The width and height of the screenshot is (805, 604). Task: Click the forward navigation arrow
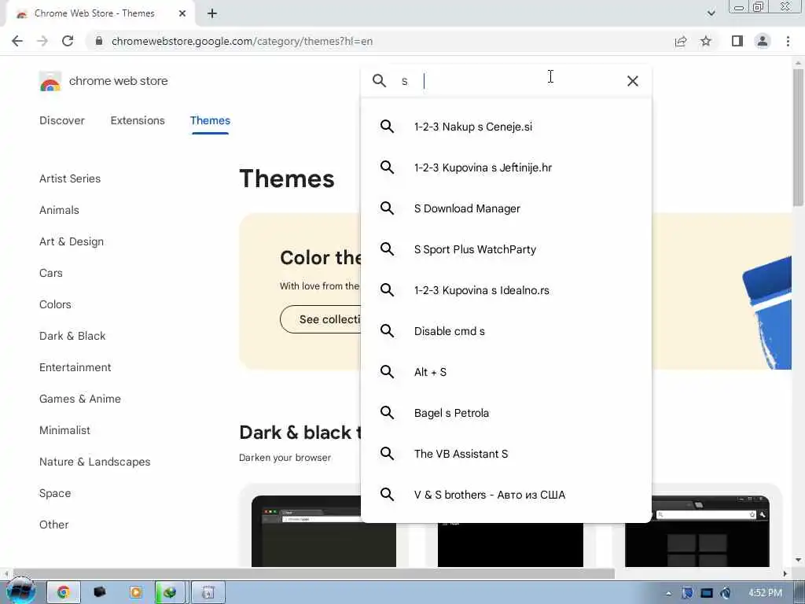pos(42,41)
